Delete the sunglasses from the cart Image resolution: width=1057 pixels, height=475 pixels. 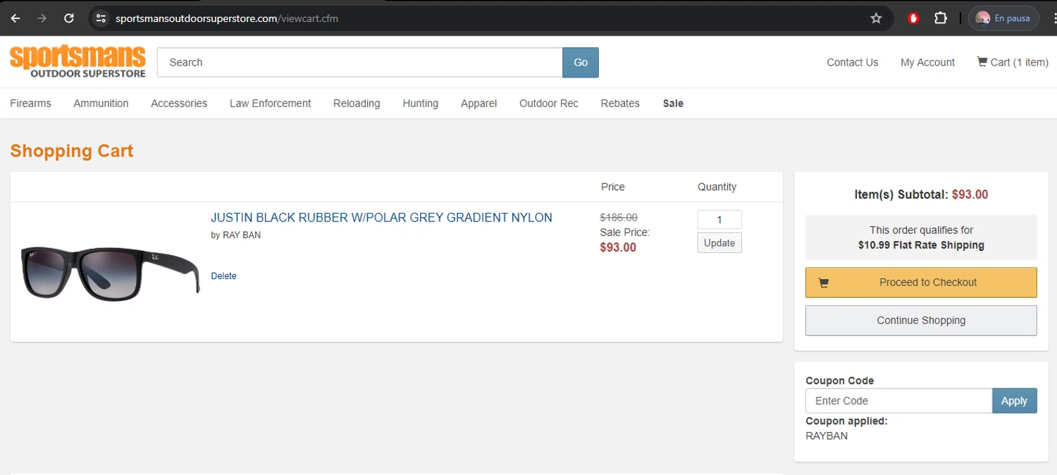[x=223, y=276]
